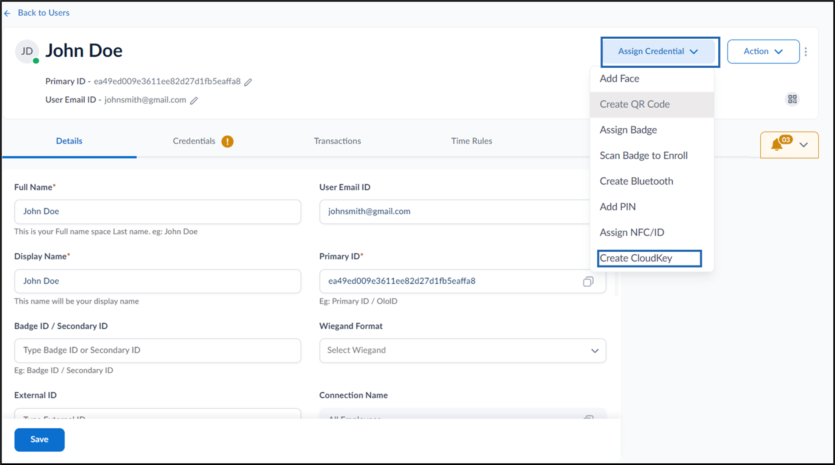Viewport: 835px width, 465px height.
Task: Expand the notifications chevron next to bell
Action: pos(804,145)
